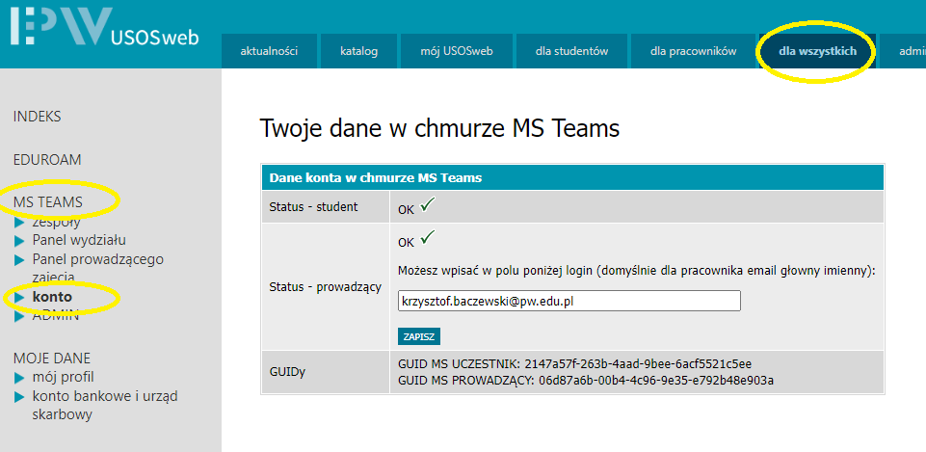The width and height of the screenshot is (926, 452).
Task: Click the login email input field
Action: [569, 300]
